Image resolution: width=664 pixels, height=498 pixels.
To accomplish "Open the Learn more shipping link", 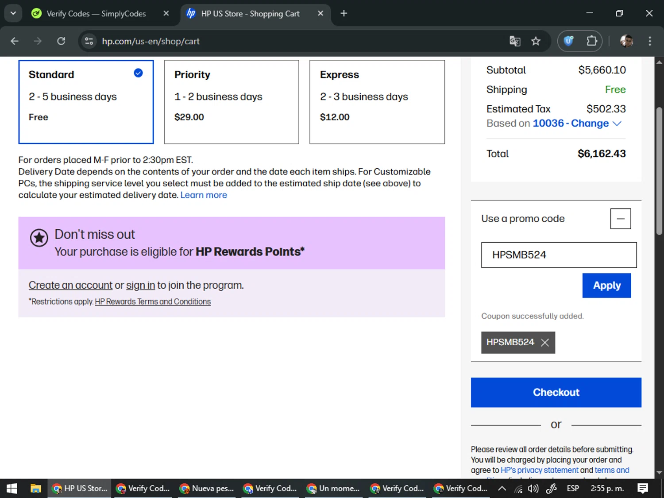I will tap(204, 195).
